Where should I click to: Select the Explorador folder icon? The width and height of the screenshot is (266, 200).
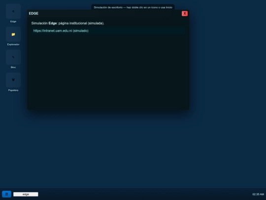click(13, 35)
